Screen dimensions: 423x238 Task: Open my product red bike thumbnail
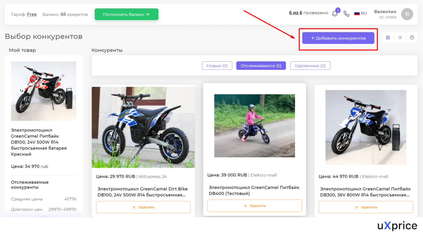(44, 91)
